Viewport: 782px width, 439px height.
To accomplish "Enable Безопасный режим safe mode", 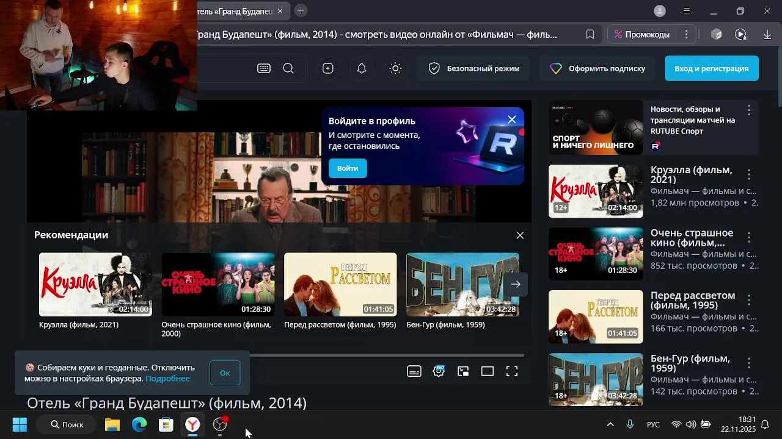I will pos(474,68).
